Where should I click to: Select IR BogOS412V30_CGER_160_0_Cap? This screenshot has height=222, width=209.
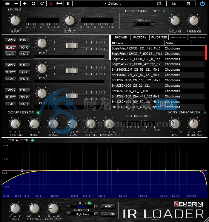coord(158,59)
